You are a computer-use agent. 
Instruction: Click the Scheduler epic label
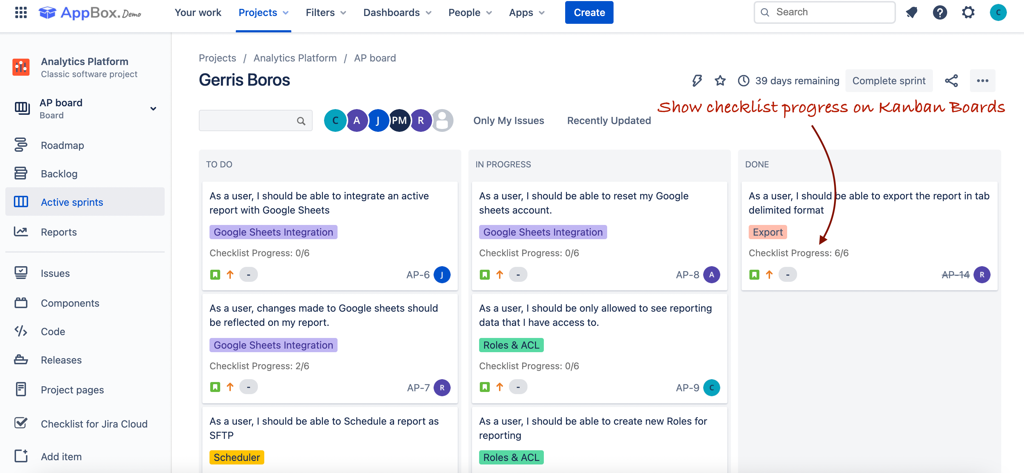click(x=237, y=457)
